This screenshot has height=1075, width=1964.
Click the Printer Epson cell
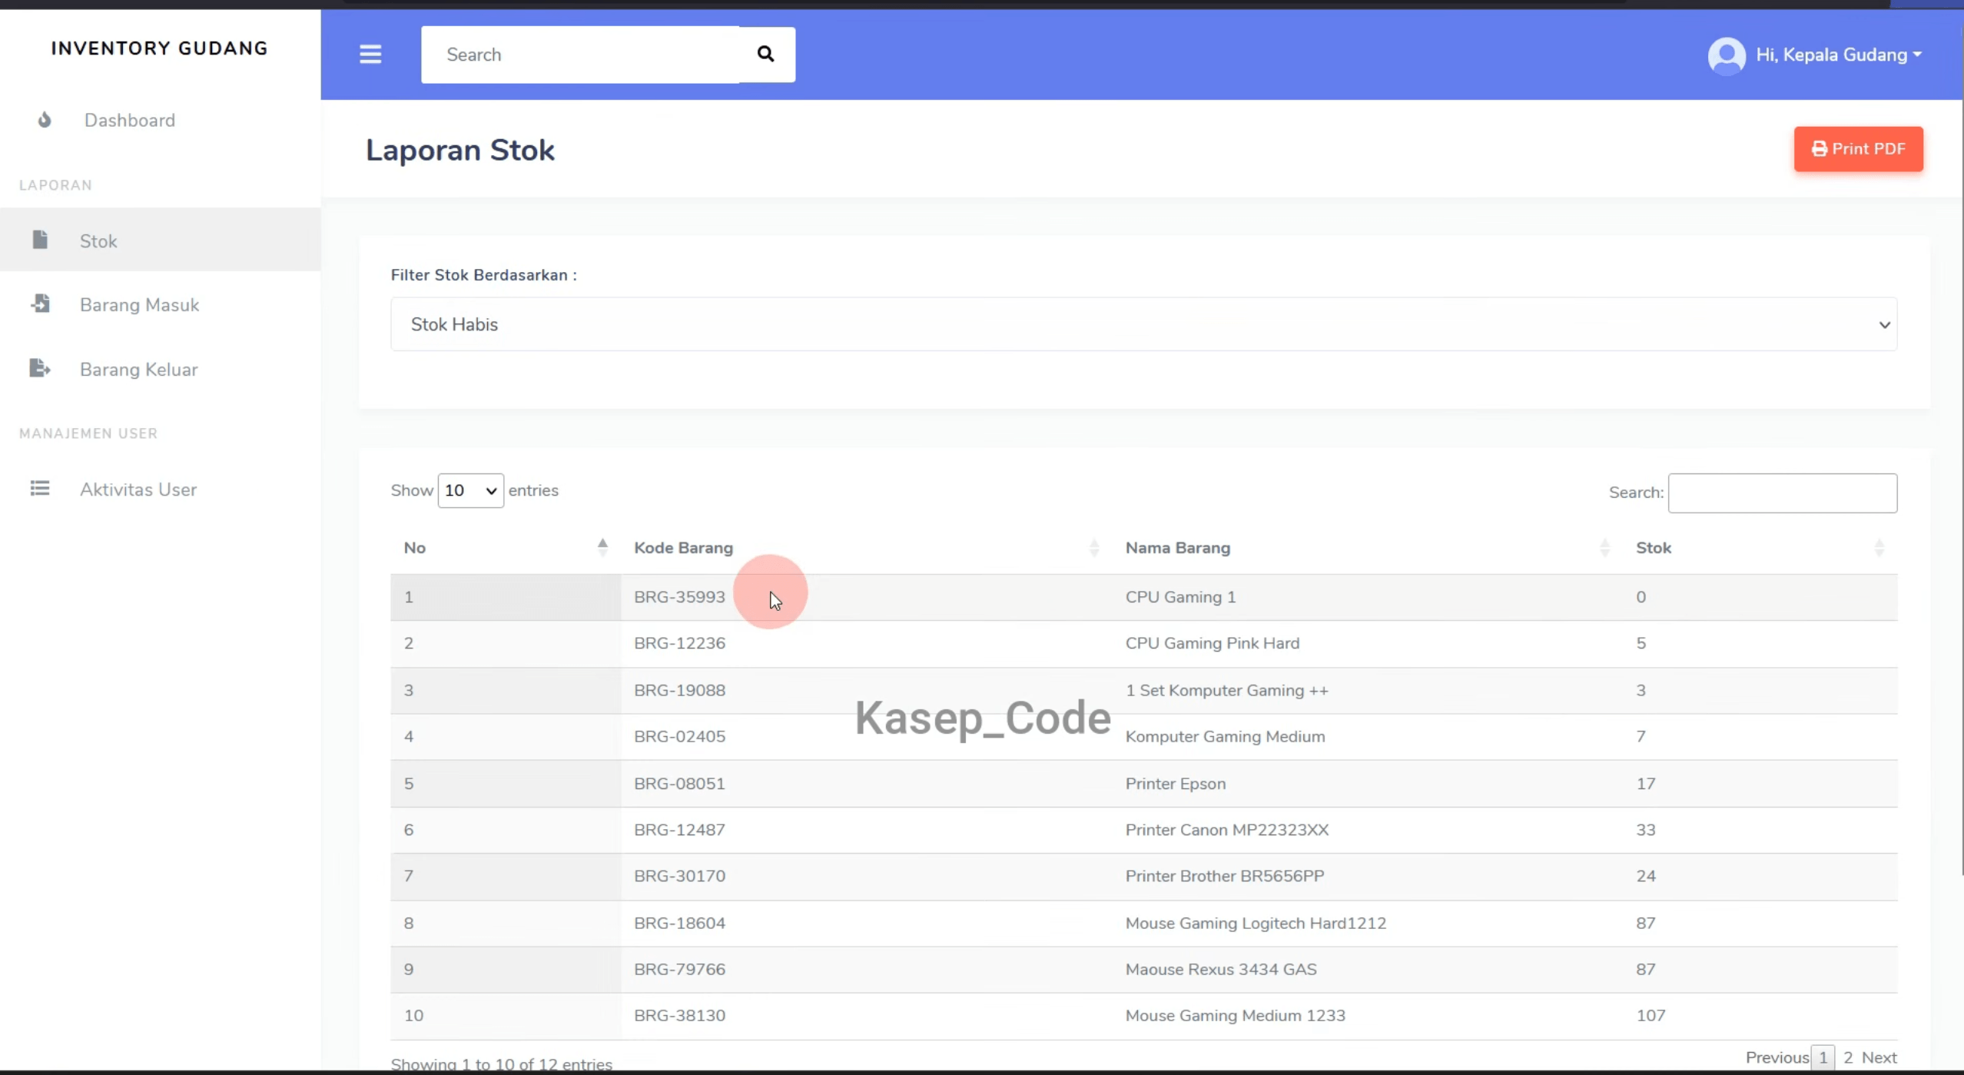coord(1175,784)
